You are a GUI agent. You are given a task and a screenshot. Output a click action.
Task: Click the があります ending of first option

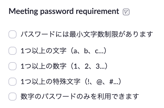(136, 34)
